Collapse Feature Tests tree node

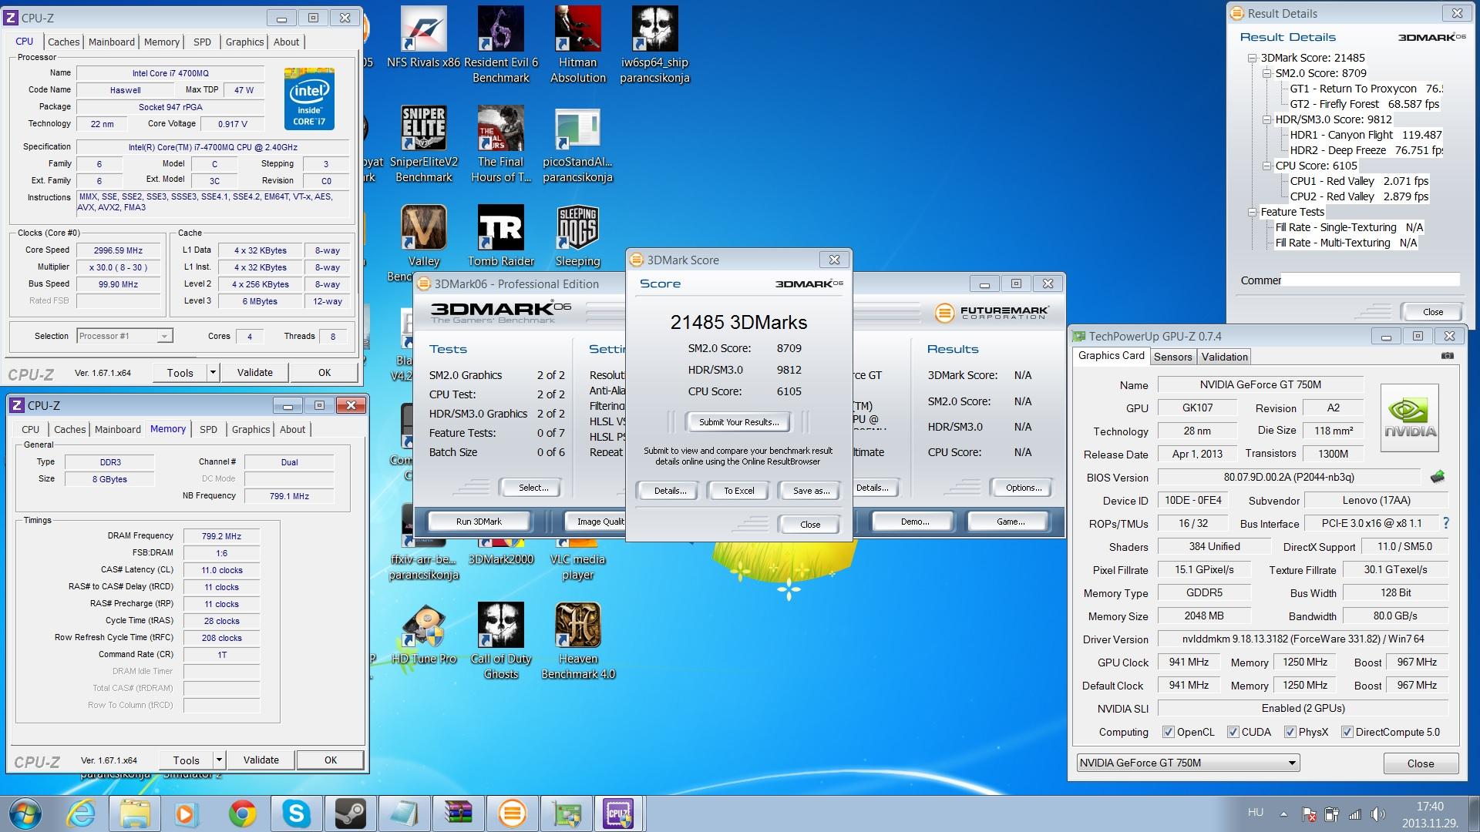click(x=1253, y=212)
